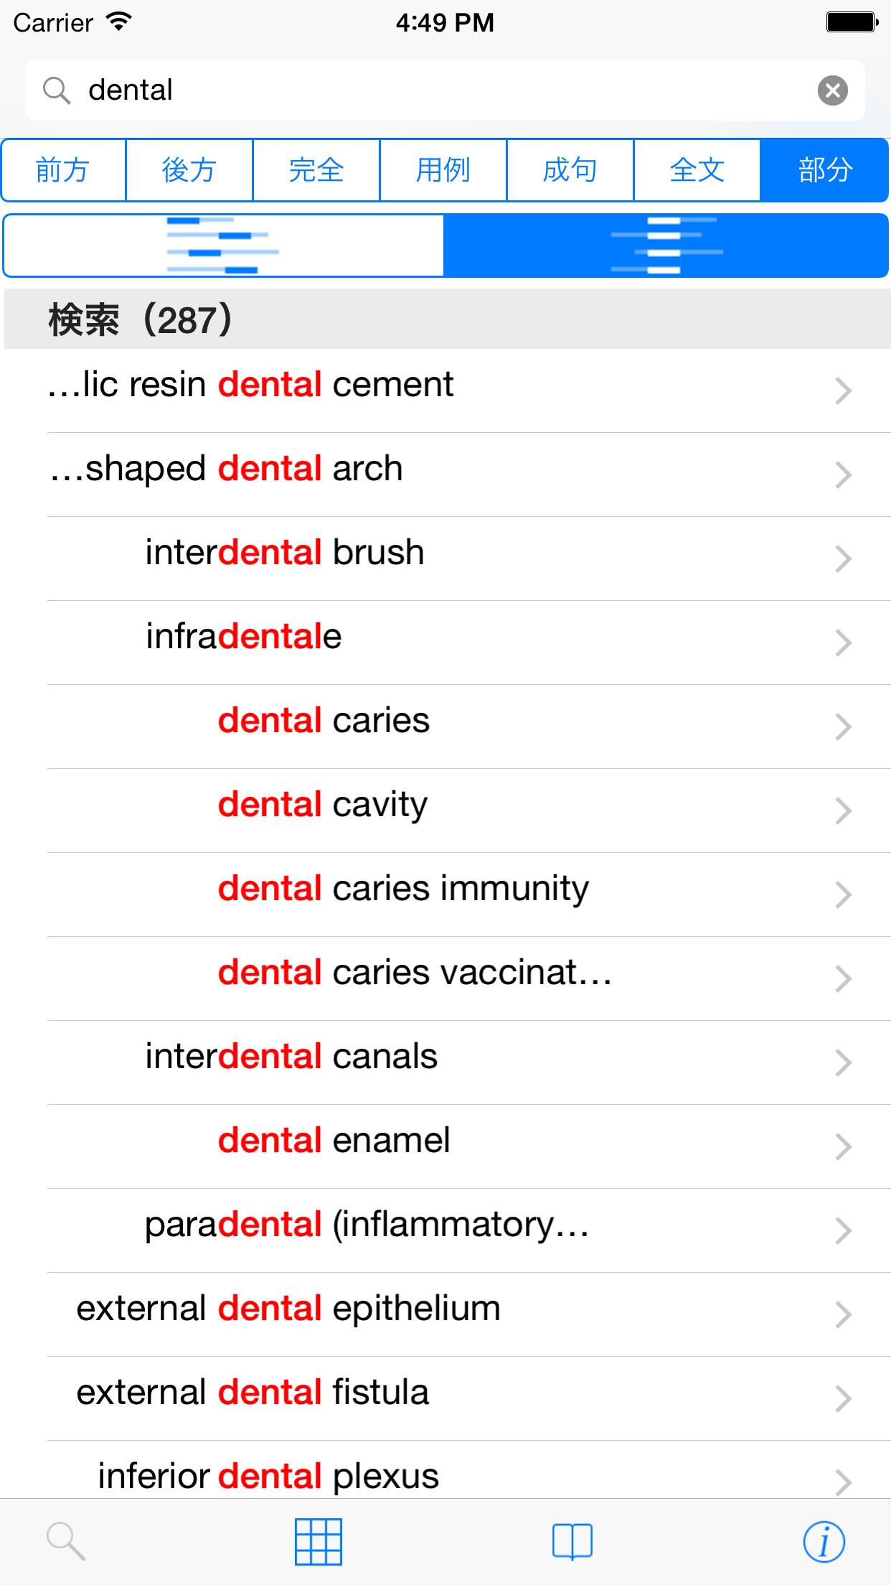Expand dental cavity entry chevron
Image resolution: width=891 pixels, height=1585 pixels.
tap(843, 810)
